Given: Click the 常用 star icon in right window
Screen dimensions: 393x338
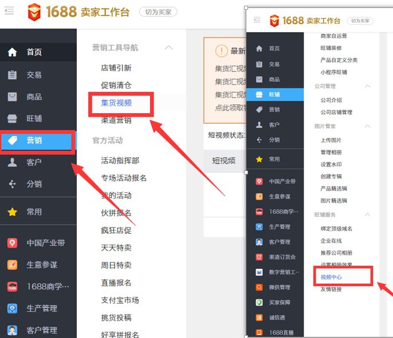Looking at the screenshot, I should 259,159.
